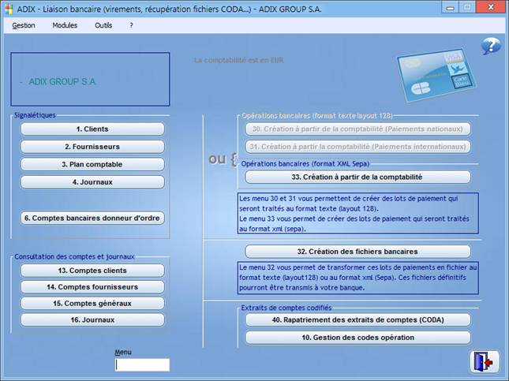Screen dimensions: 509x381
Task: Click 33. Création à partir de la comptabilité
Action: [357, 177]
